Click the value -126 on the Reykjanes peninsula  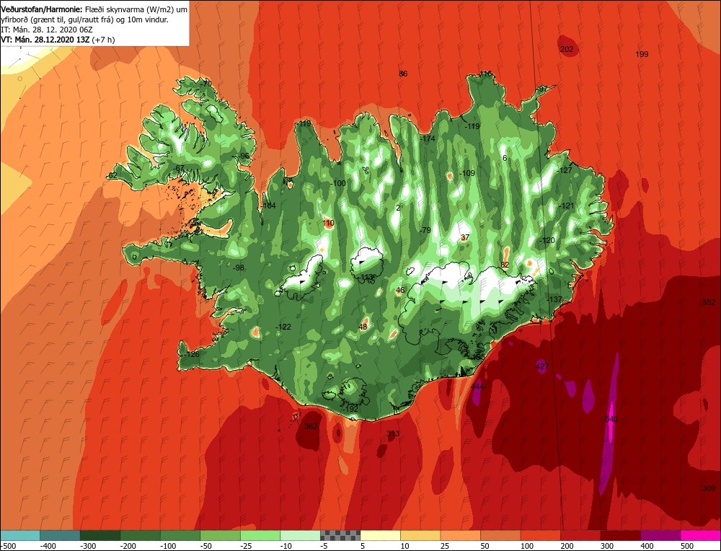pyautogui.click(x=192, y=354)
